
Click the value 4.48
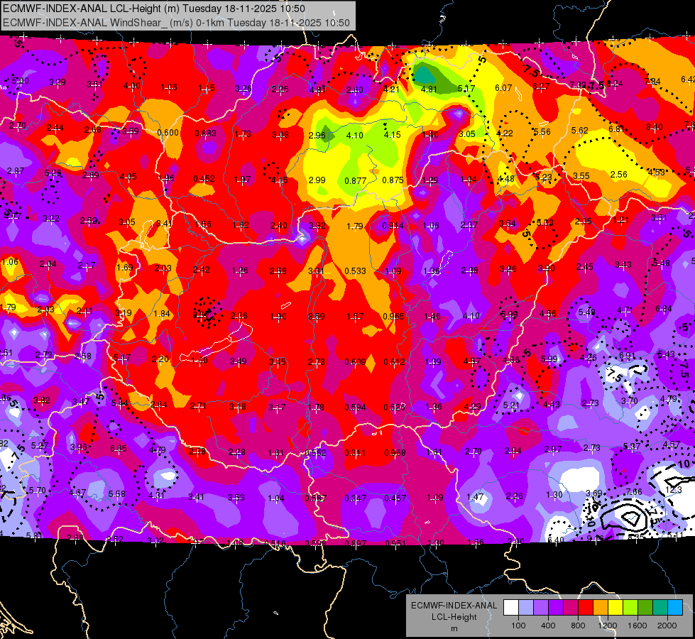(505, 179)
